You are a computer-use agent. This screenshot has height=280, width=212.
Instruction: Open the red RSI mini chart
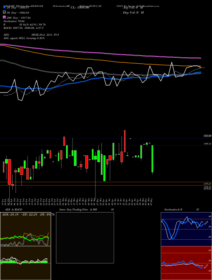pos(186,263)
